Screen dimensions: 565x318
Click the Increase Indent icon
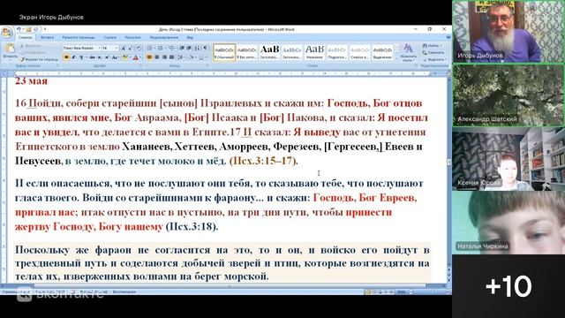(x=190, y=48)
